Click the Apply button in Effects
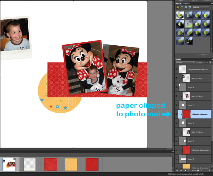This screenshot has height=176, width=213. click(x=203, y=55)
